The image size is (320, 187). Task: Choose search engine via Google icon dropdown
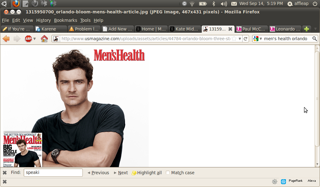tap(257, 39)
